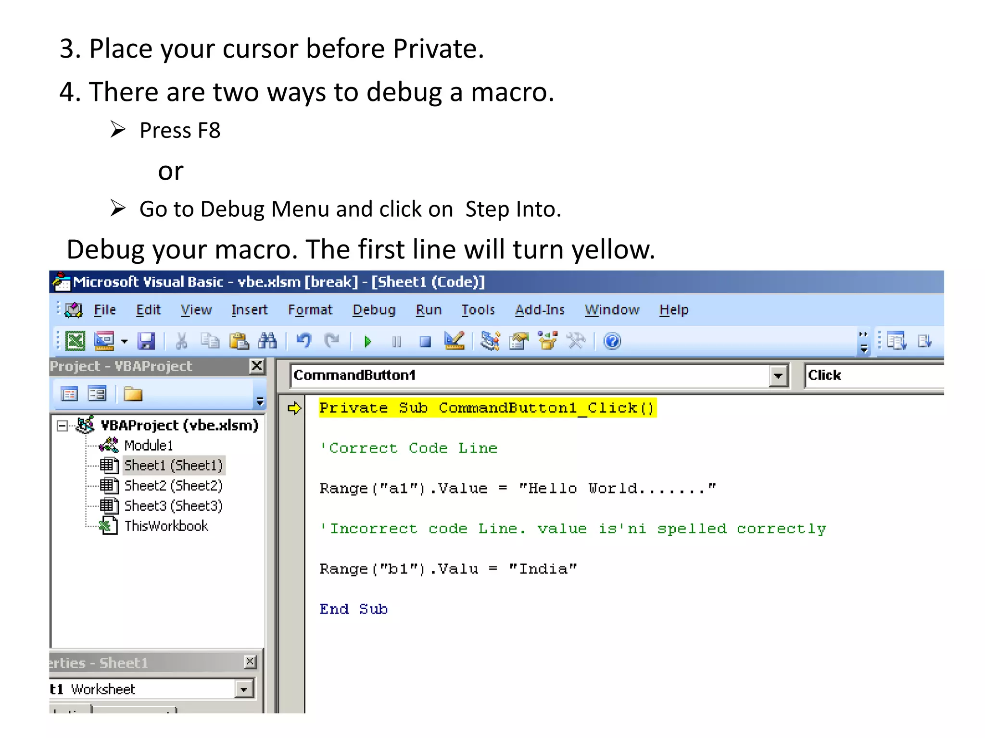Screen dimensions: 985x738
Task: Click the Insert UserForm toolbar icon
Action: click(x=104, y=341)
